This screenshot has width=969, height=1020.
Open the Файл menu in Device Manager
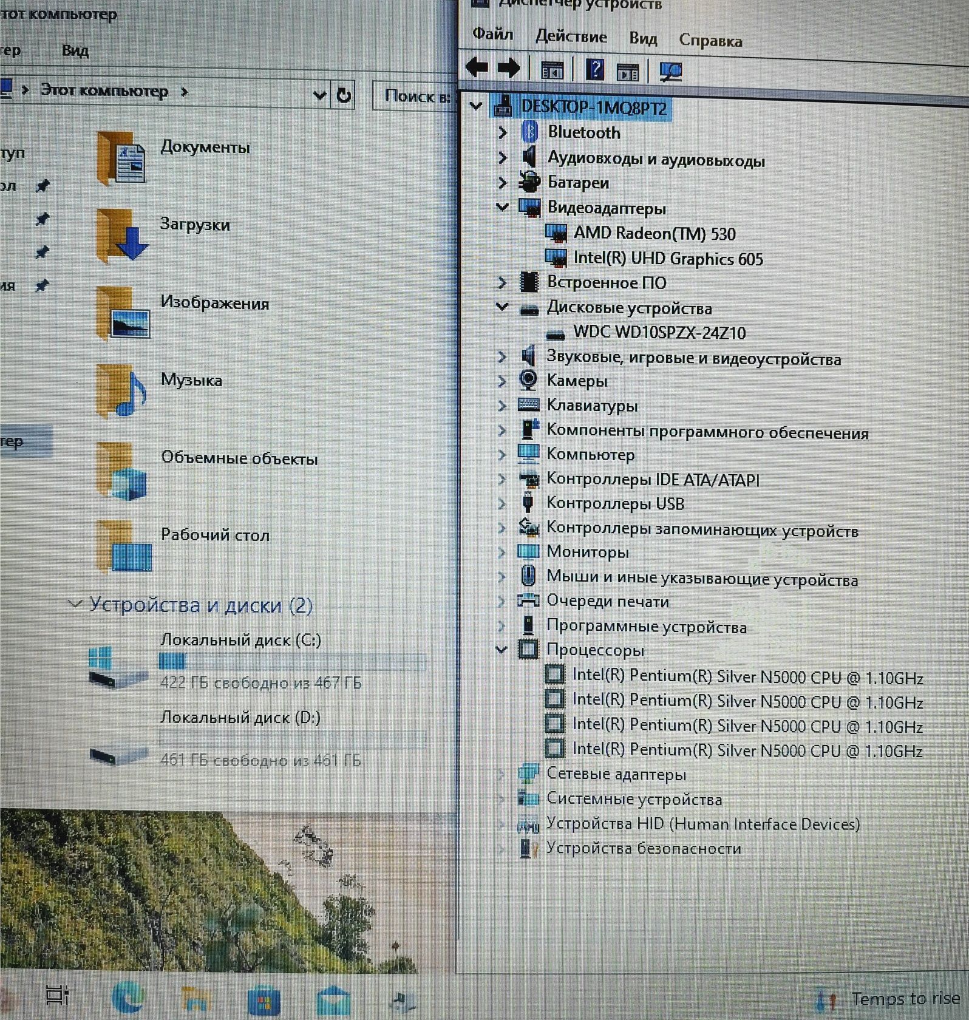pos(492,33)
